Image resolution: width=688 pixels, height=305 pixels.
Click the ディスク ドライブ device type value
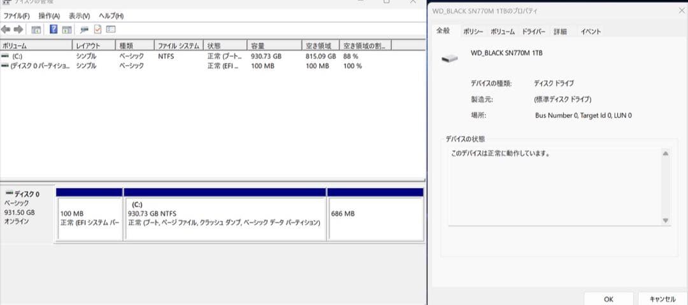click(554, 83)
